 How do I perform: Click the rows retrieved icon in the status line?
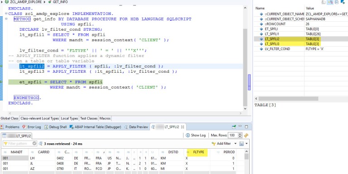41,144
